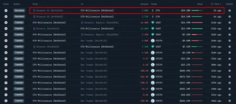
Task: Click the Ethereum chain icon in 2h ago row
Action: (6, 10)
